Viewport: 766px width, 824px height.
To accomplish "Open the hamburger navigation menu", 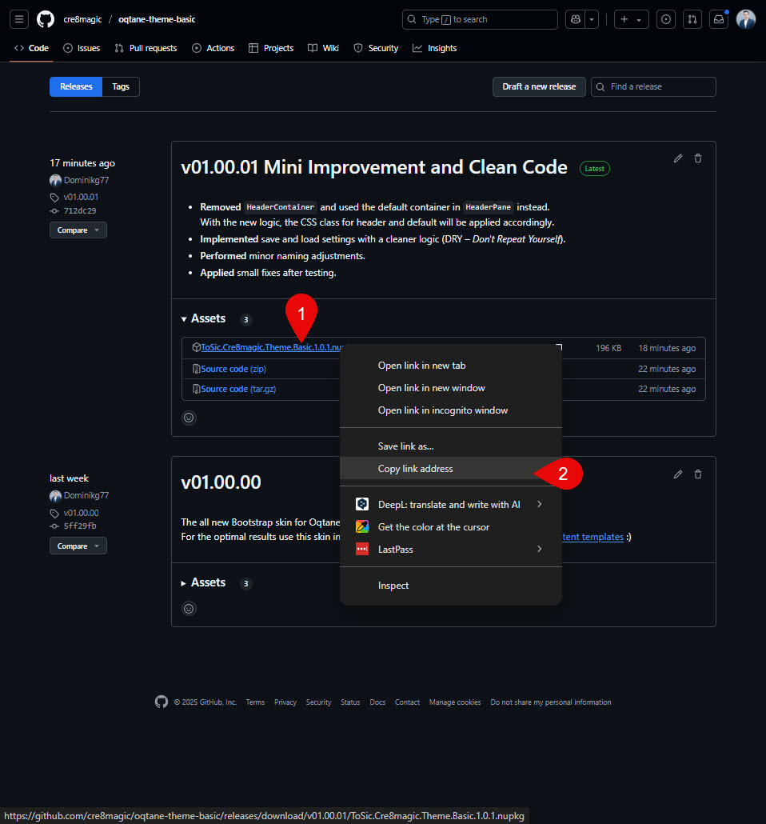I will click(19, 19).
